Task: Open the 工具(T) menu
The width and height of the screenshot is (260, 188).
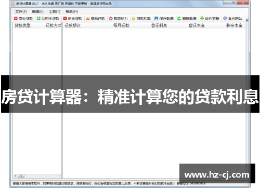Action: pos(55,11)
